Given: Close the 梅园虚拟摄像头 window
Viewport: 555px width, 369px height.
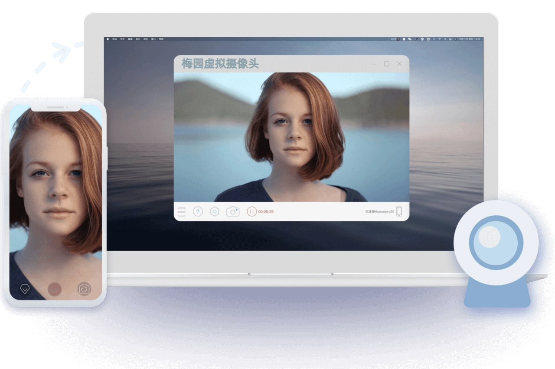Looking at the screenshot, I should click(399, 64).
